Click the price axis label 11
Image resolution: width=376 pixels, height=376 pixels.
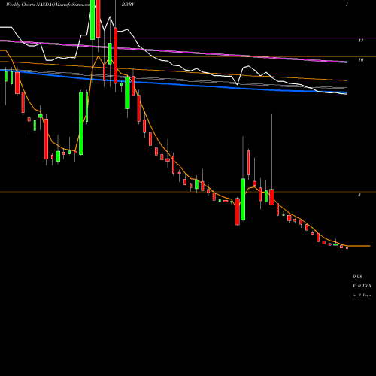pyautogui.click(x=360, y=41)
